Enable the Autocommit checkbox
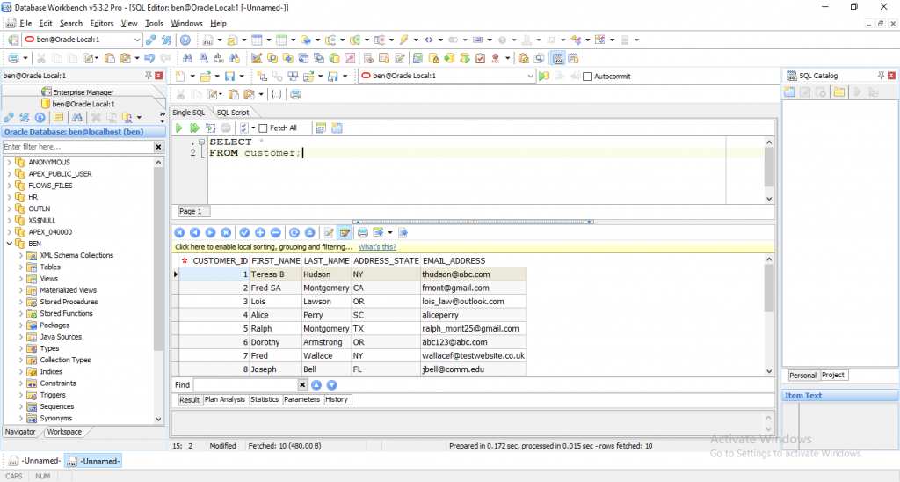The width and height of the screenshot is (900, 482). pos(588,77)
